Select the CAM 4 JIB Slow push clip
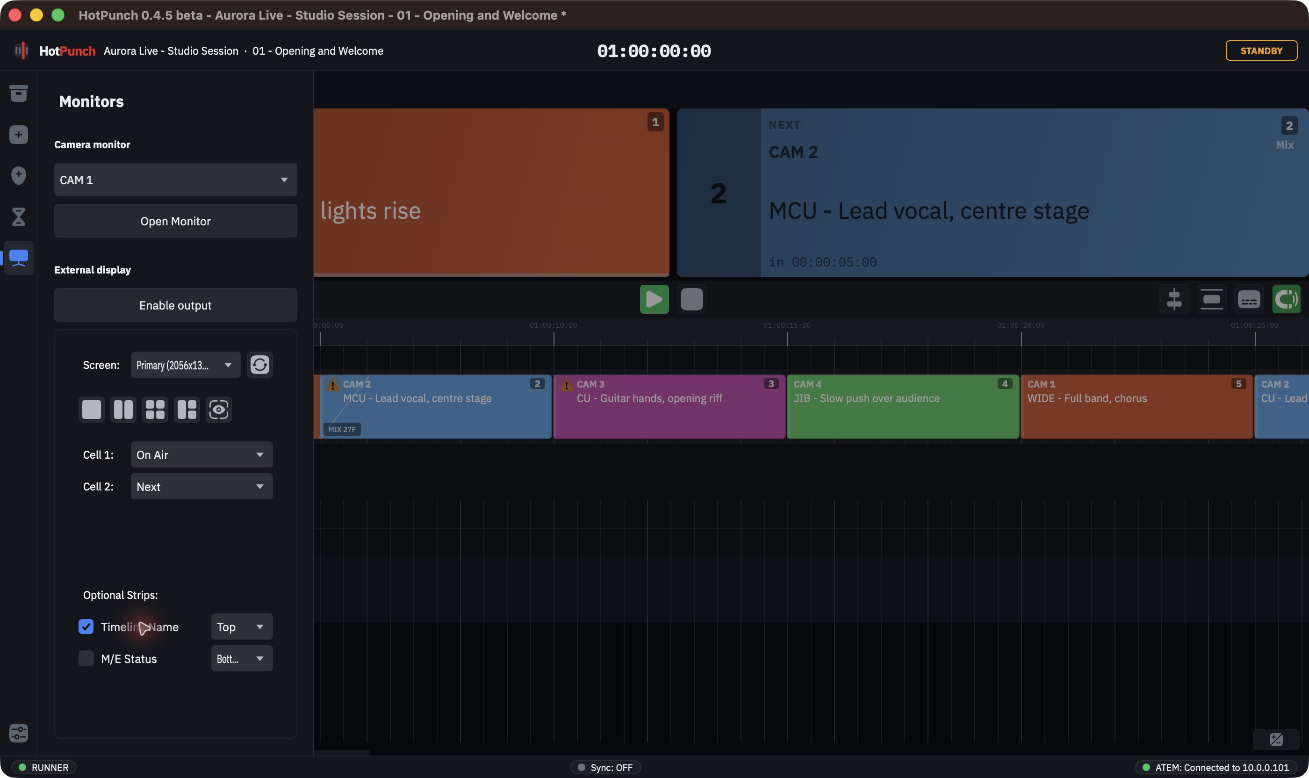The height and width of the screenshot is (778, 1309). click(x=903, y=407)
